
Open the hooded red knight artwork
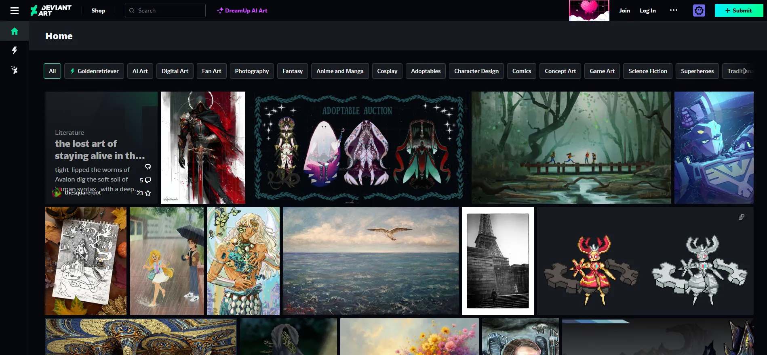pyautogui.click(x=203, y=148)
